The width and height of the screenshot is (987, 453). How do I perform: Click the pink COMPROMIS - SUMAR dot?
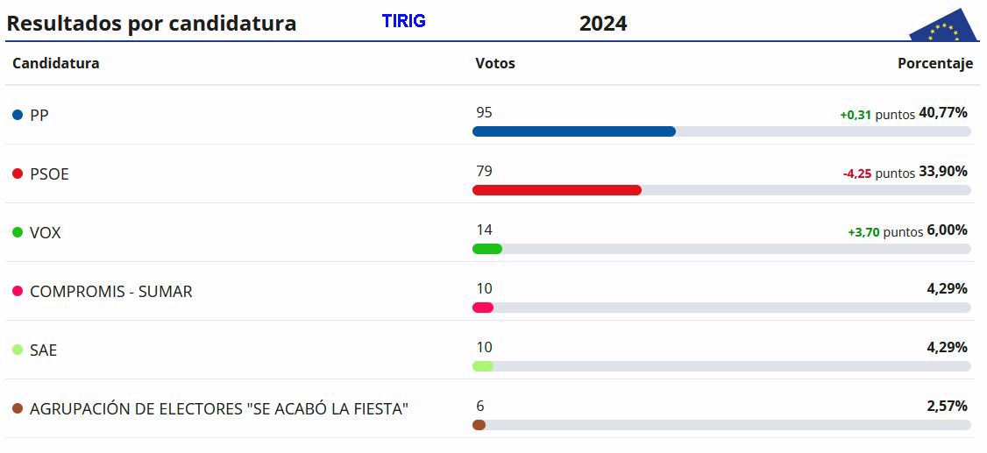coord(18,292)
